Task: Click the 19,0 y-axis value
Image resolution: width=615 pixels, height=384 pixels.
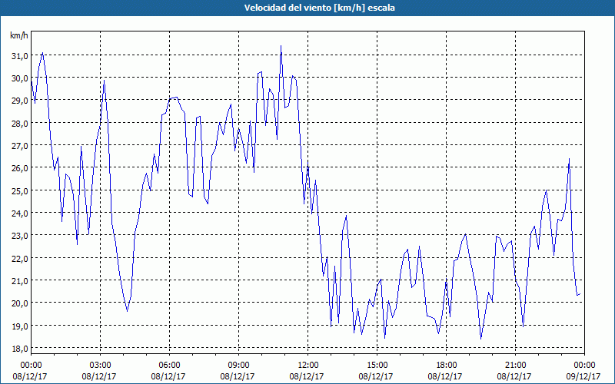Action: [x=20, y=326]
